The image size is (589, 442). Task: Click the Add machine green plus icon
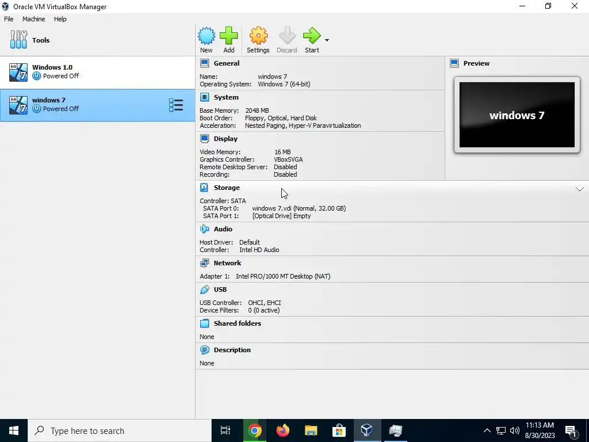click(229, 36)
